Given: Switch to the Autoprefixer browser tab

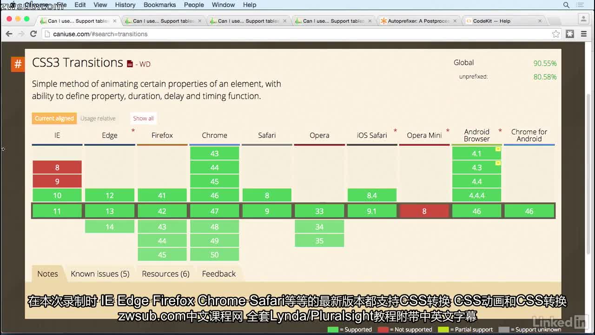Looking at the screenshot, I should point(417,21).
